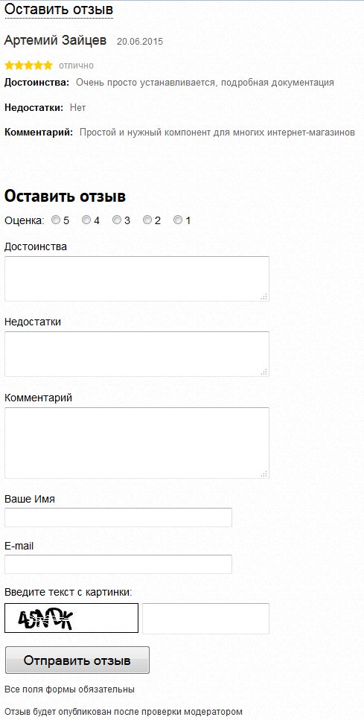
Task: Click the E-mail input field
Action: [x=118, y=564]
